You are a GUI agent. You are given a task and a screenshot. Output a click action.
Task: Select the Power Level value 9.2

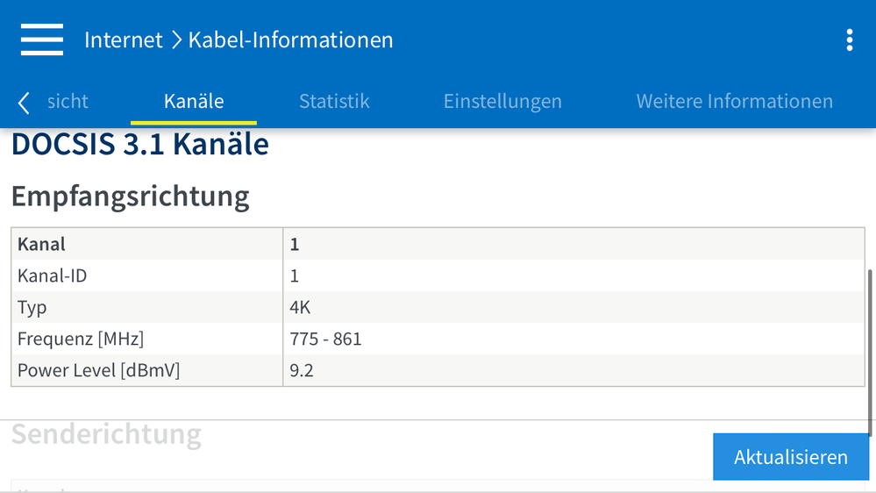[x=302, y=370]
